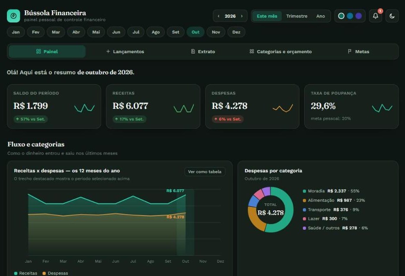The image size is (405, 276).
Task: Open the Metas tab
Action: (x=359, y=51)
